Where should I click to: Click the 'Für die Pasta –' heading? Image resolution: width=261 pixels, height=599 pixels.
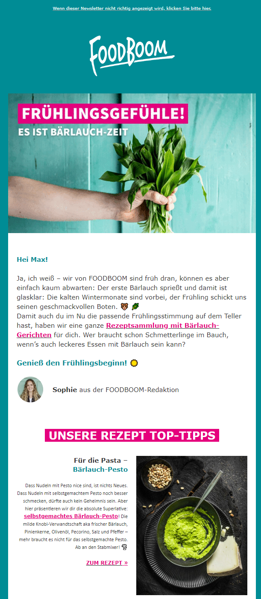coord(101,461)
